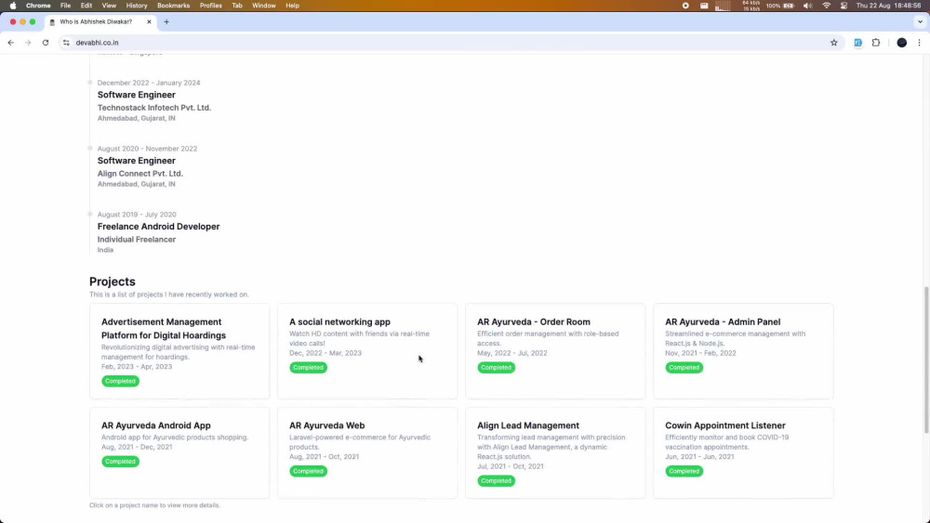Open site information icon in address bar

tap(66, 43)
